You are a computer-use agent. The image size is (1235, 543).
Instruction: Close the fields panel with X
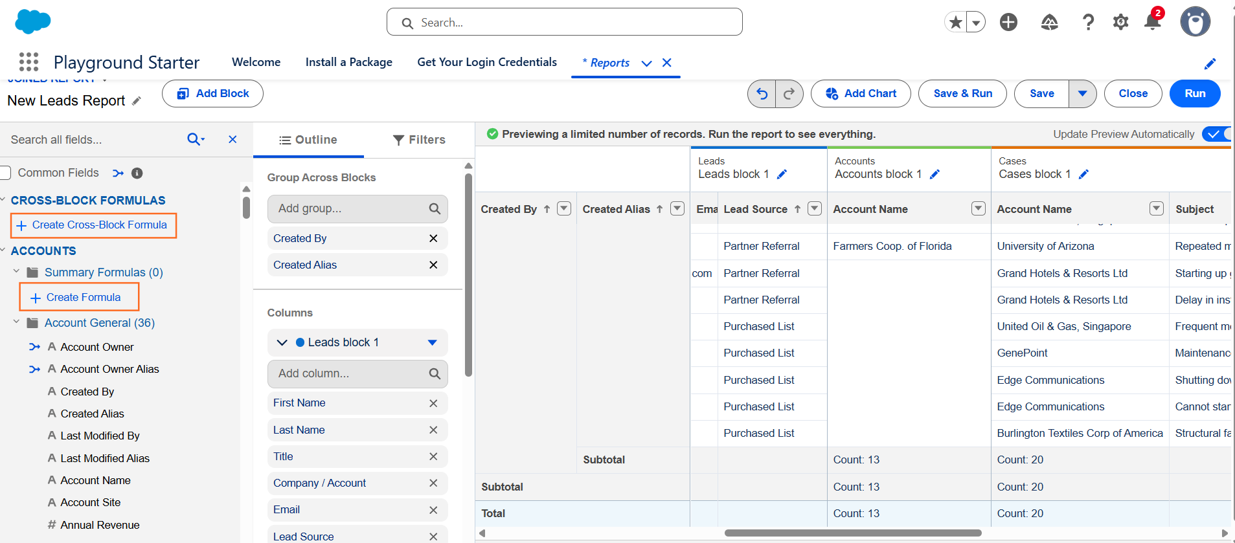[232, 139]
